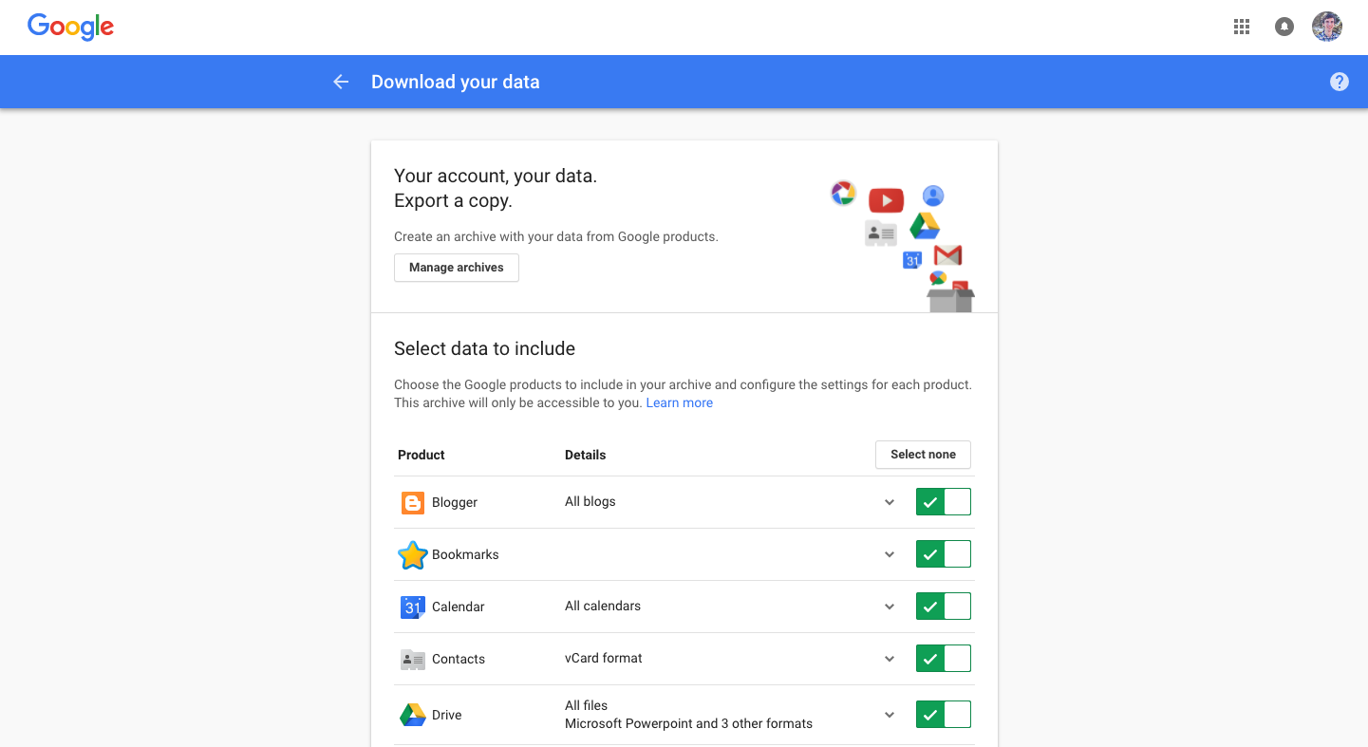The image size is (1368, 747).
Task: Expand the Contacts row options
Action: pos(890,659)
